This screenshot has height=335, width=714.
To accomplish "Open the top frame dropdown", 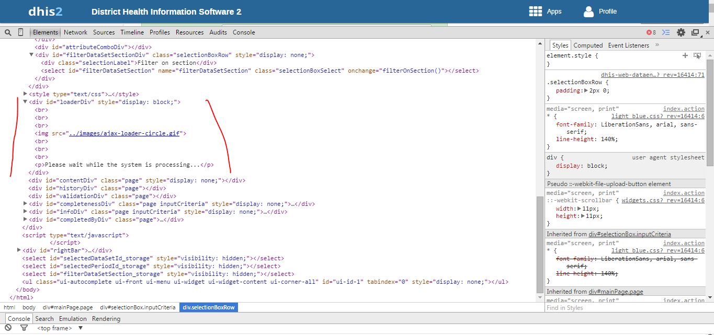I will coord(81,328).
